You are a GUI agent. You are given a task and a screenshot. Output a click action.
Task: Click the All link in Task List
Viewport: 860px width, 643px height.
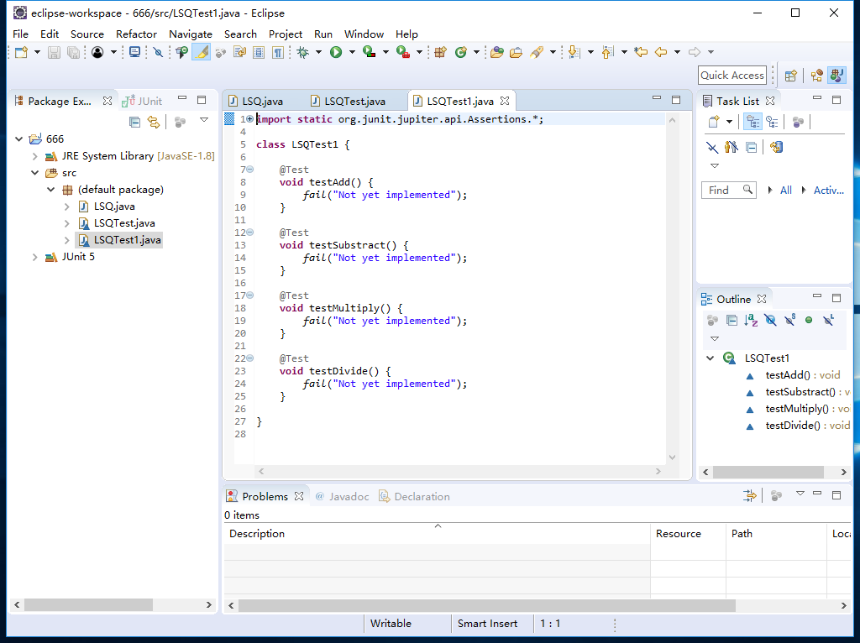point(786,191)
